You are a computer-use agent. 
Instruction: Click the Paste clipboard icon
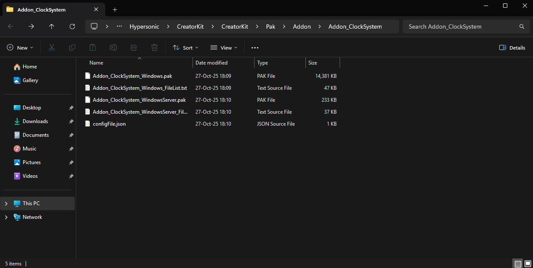[x=93, y=48]
